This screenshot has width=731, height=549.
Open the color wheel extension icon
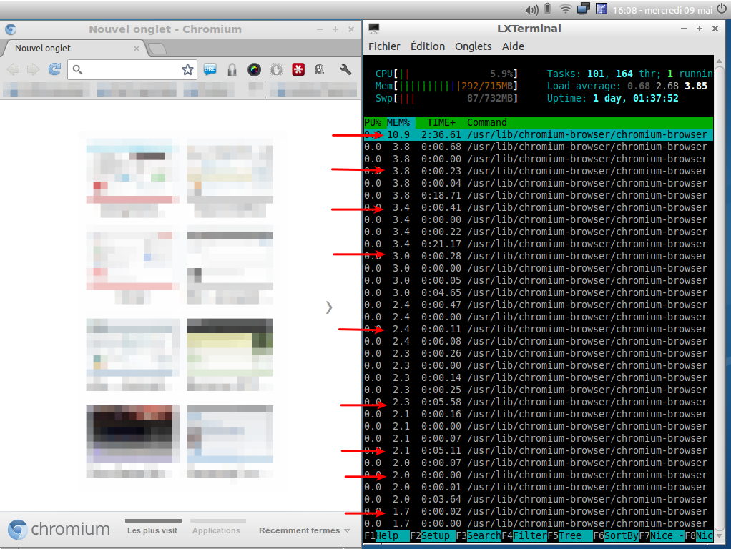click(254, 70)
